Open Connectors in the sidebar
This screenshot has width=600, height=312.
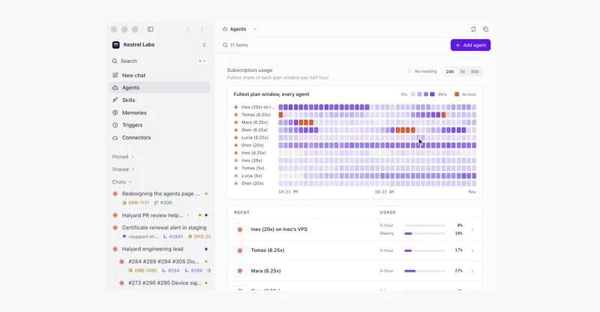[160, 138]
